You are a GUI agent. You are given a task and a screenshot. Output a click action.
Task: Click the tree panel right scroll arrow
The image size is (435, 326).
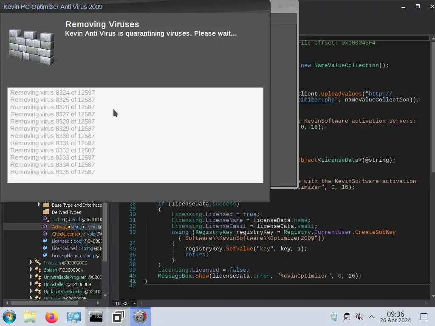pos(98,303)
